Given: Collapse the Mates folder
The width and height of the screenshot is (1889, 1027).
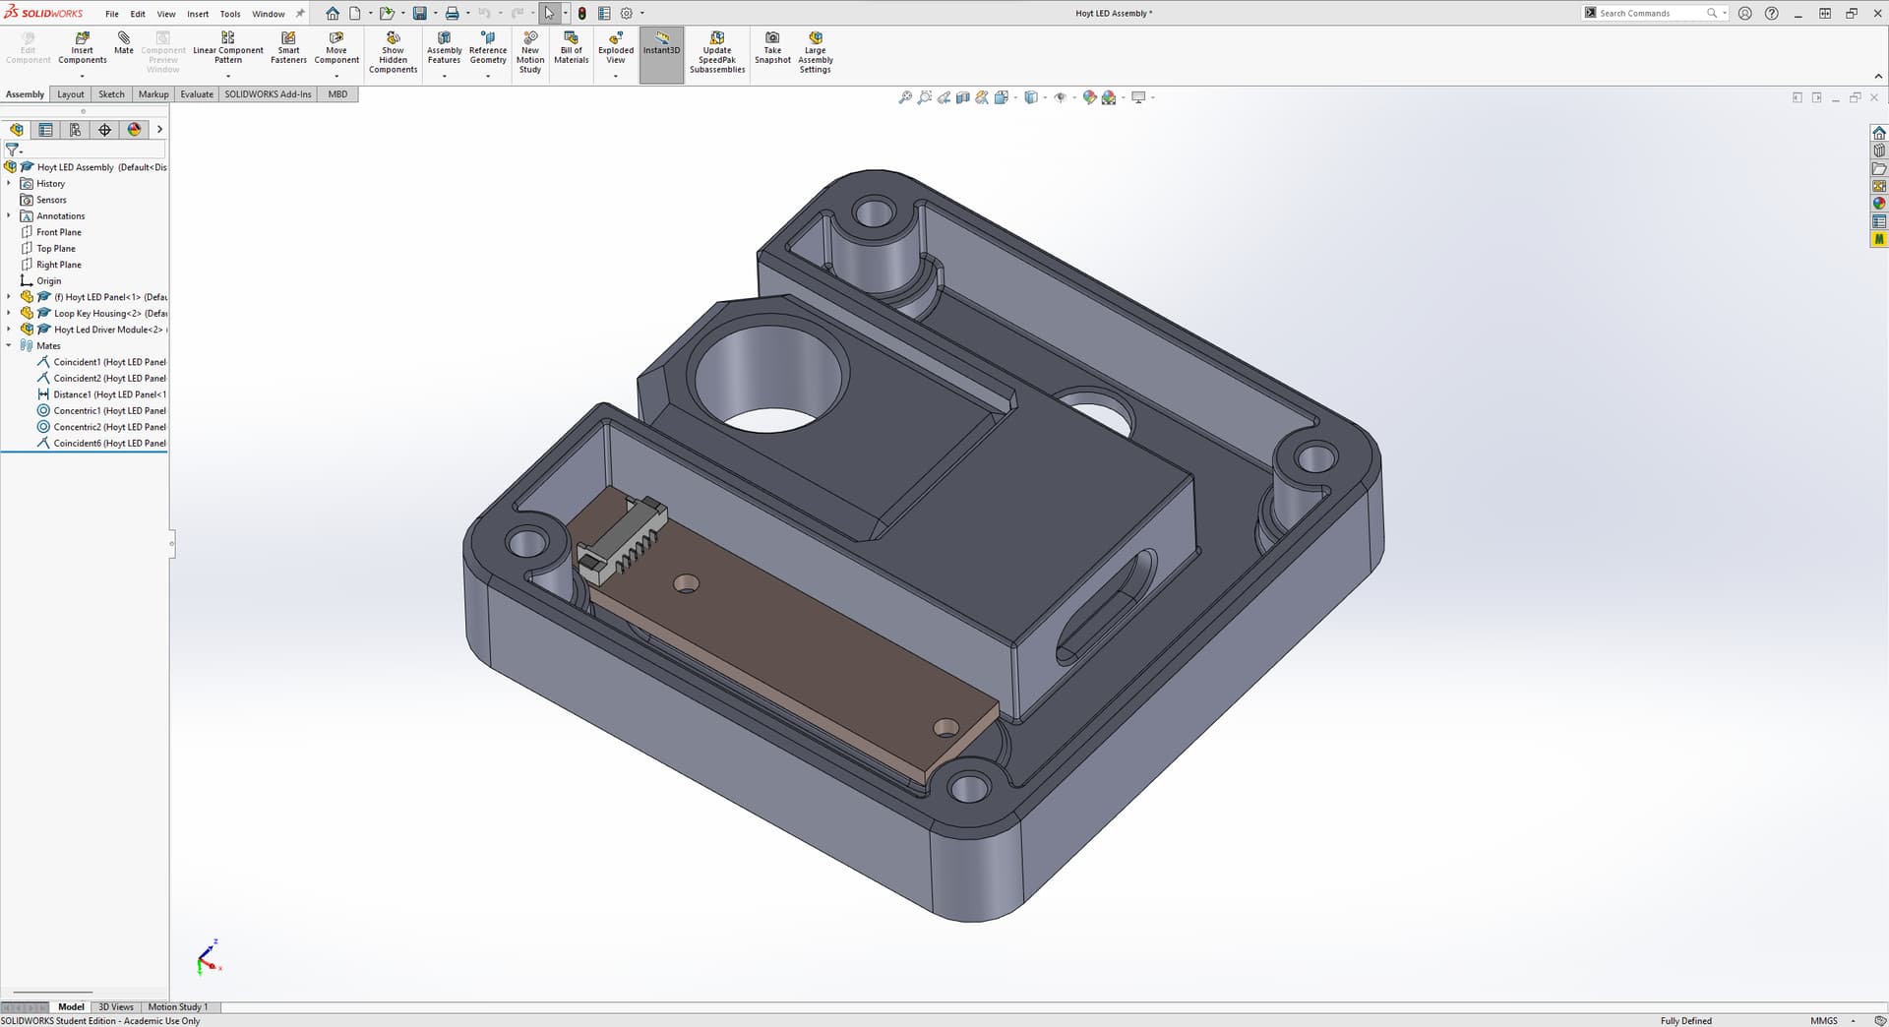Looking at the screenshot, I should coord(9,345).
